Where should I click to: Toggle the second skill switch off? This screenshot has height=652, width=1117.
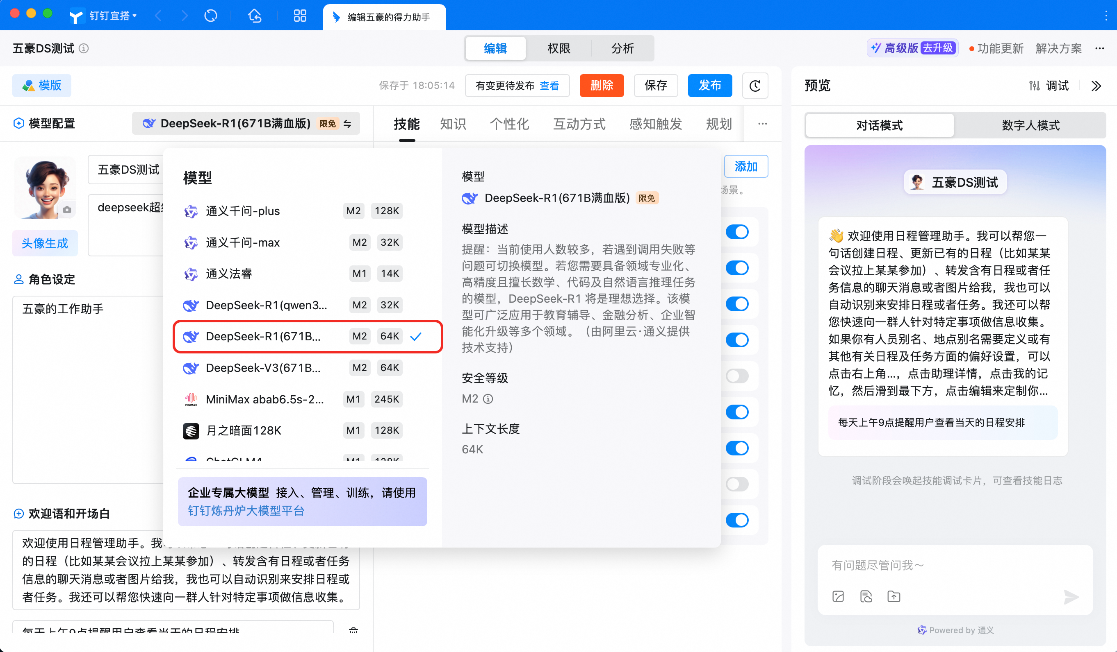click(x=738, y=268)
